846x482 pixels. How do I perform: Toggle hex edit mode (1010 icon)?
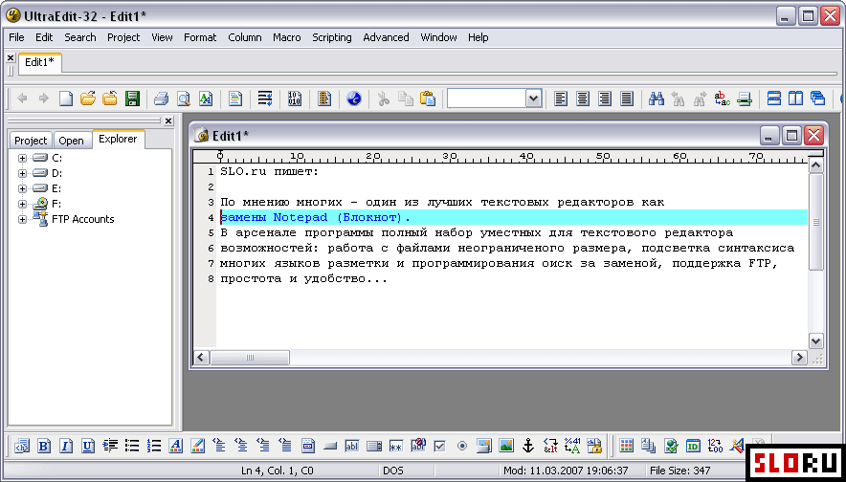pyautogui.click(x=295, y=99)
